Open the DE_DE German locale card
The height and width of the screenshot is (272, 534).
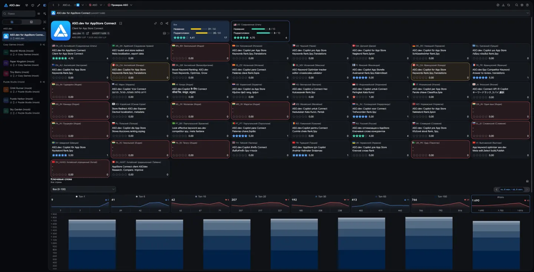[440, 52]
